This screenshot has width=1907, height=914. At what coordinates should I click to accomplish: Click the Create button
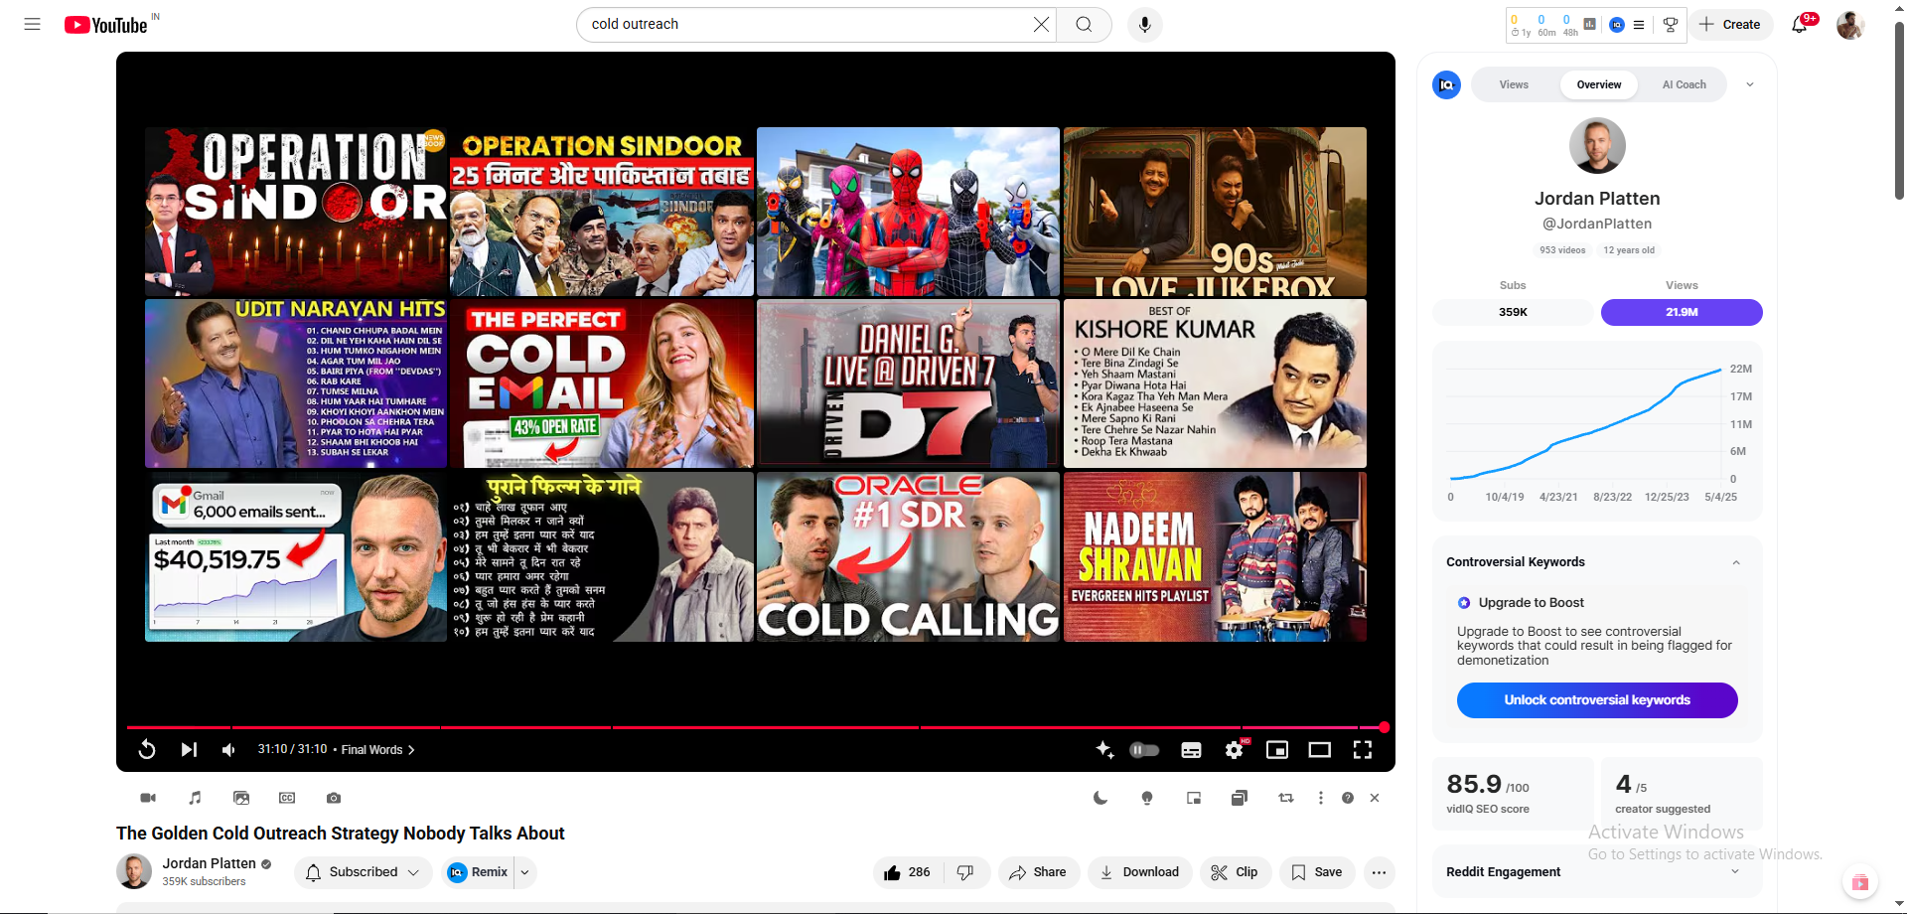click(x=1729, y=24)
